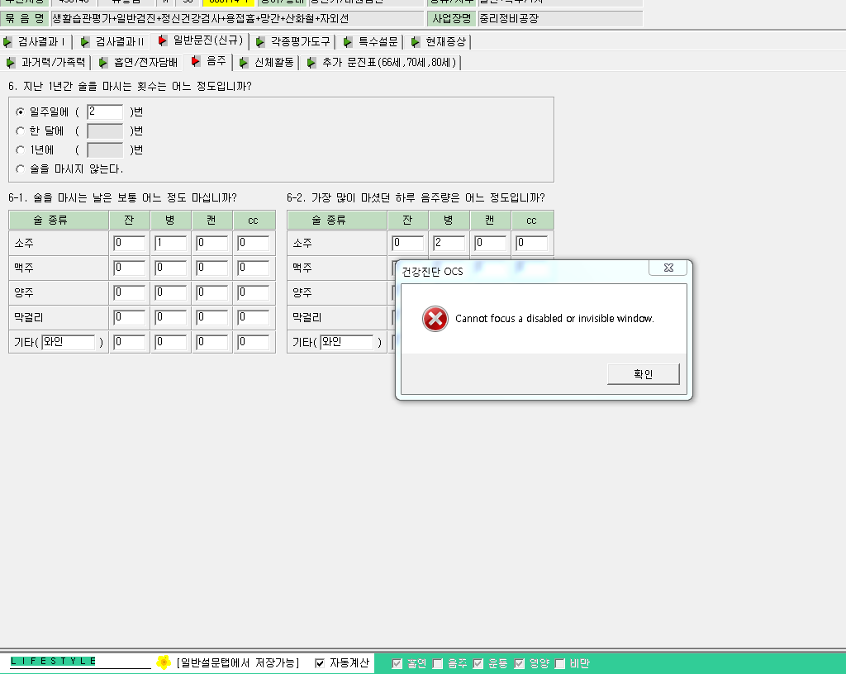Click the green arrow icon beside 신체활동
This screenshot has width=846, height=674.
click(244, 63)
